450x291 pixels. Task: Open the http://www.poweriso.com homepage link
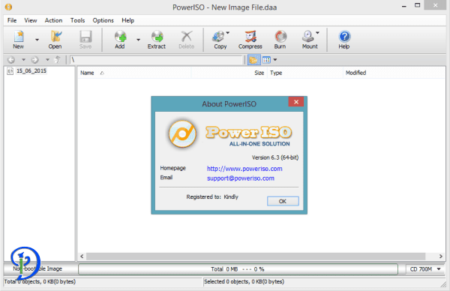[x=244, y=169]
